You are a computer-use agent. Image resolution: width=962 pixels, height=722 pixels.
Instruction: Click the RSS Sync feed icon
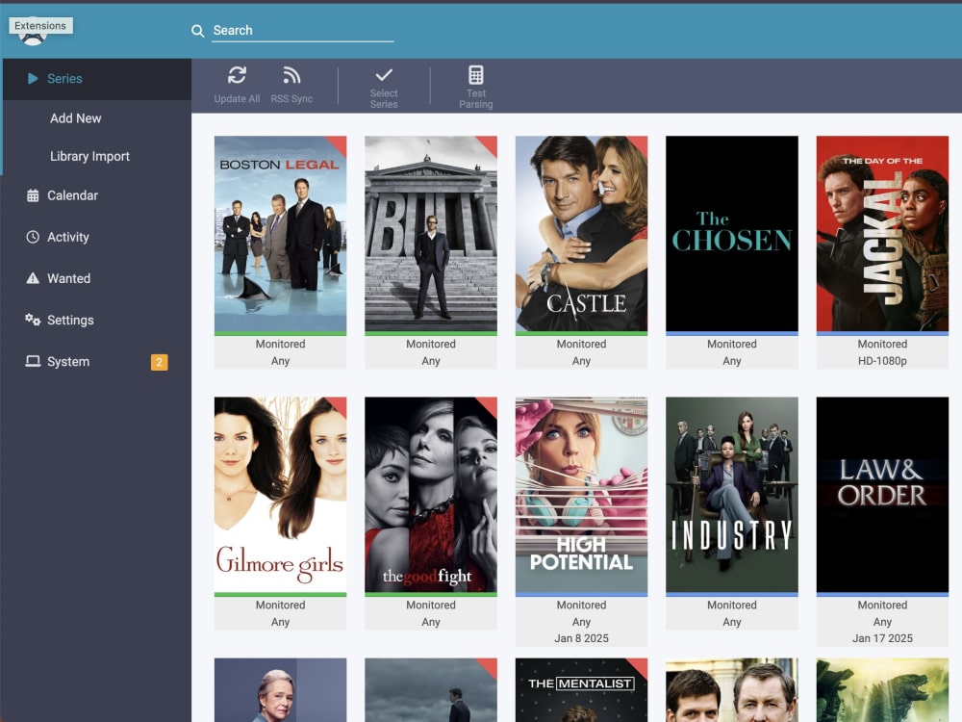click(x=291, y=75)
